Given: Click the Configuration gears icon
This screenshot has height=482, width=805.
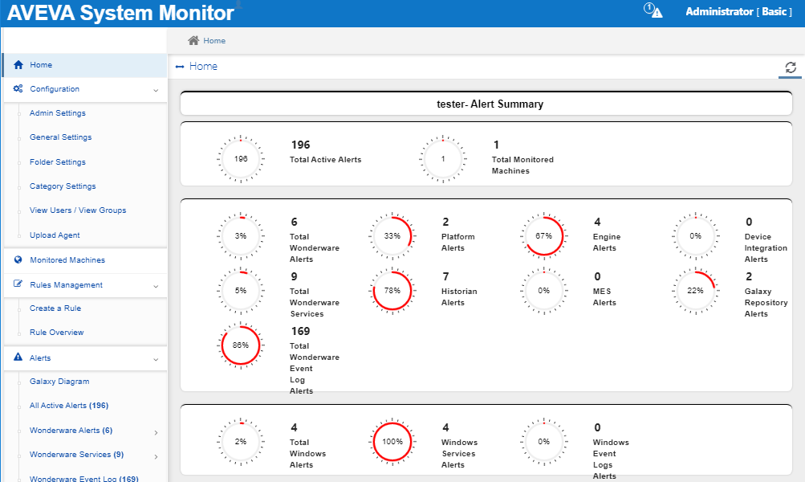Looking at the screenshot, I should tap(18, 88).
